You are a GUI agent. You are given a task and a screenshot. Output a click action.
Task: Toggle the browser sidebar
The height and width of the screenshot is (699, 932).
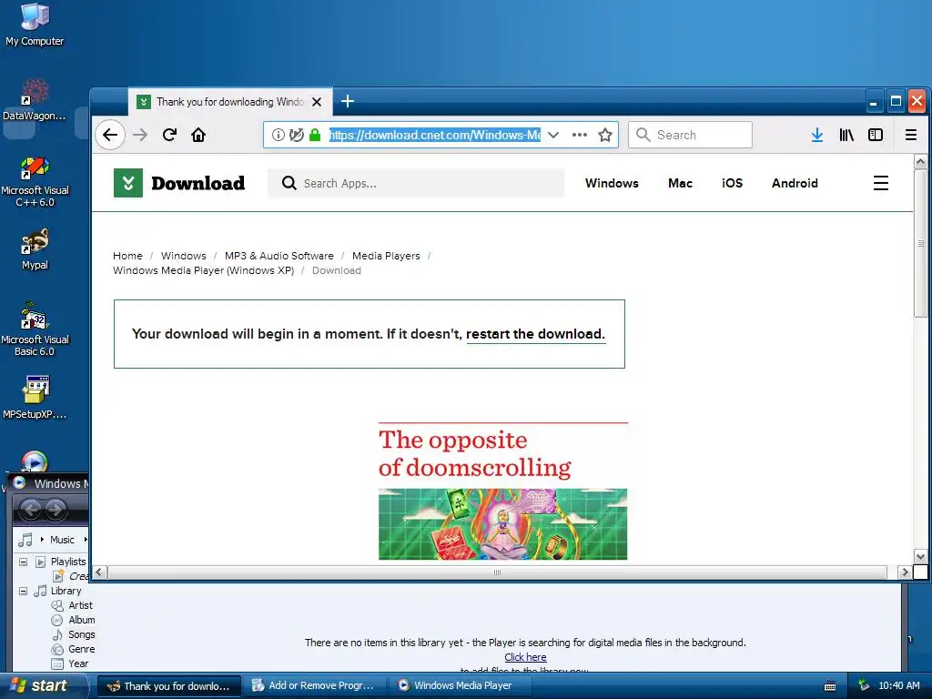[876, 135]
